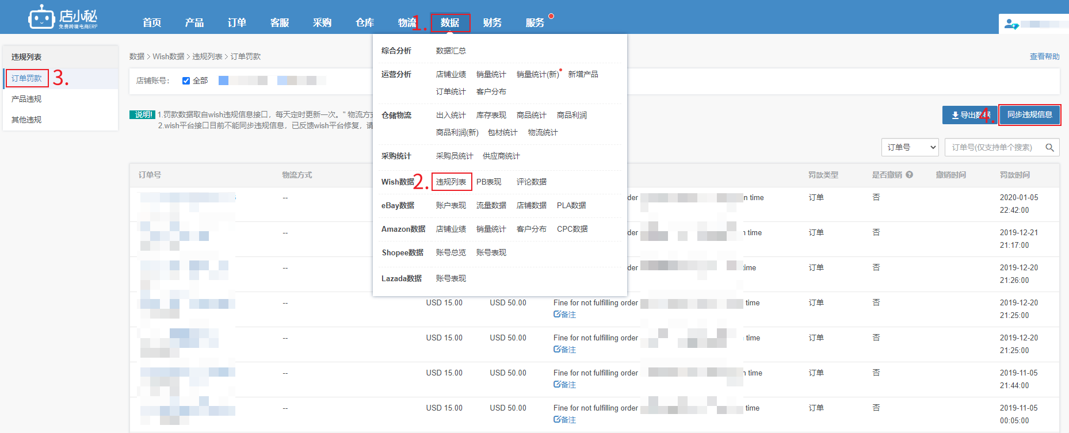The image size is (1069, 433).
Task: Open the 查看帮助 help link
Action: coord(1044,56)
